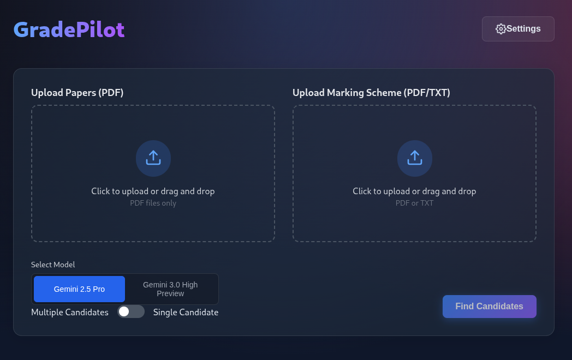
Task: Open the Select Model chooser
Action: pos(124,289)
